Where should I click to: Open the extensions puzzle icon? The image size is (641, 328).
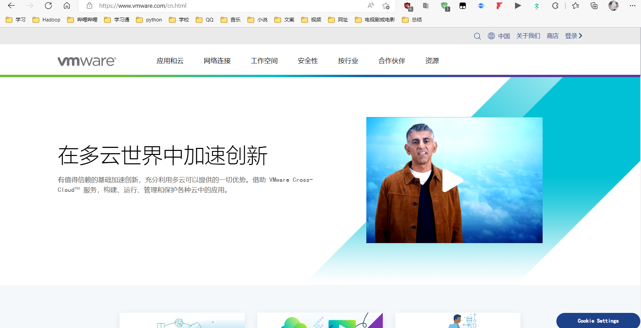coord(555,6)
